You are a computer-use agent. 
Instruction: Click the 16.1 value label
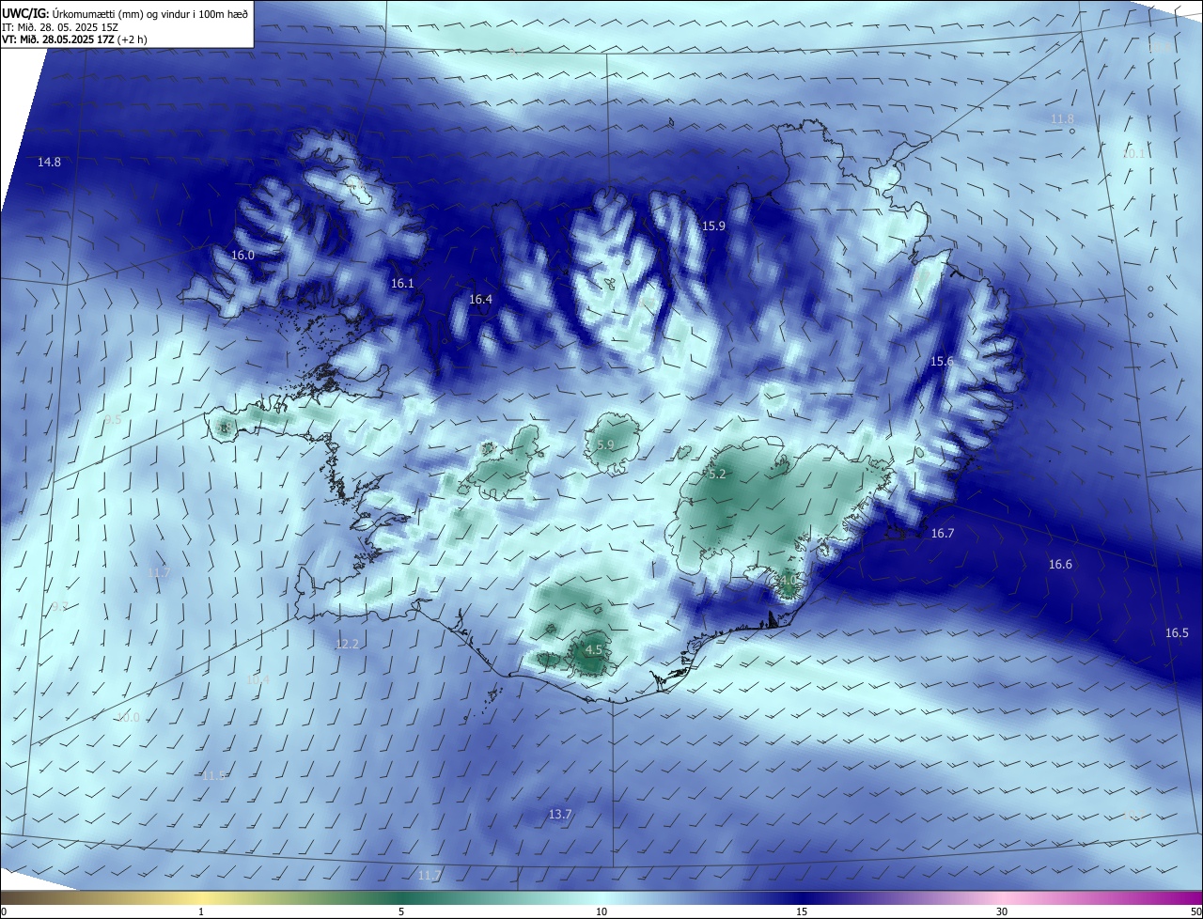[402, 284]
